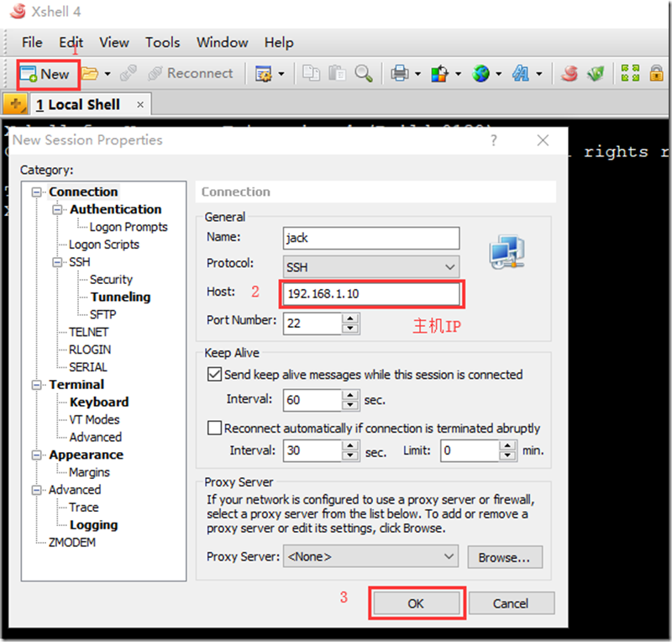
Task: Toggle Send keep alive messages checkbox
Action: point(214,374)
